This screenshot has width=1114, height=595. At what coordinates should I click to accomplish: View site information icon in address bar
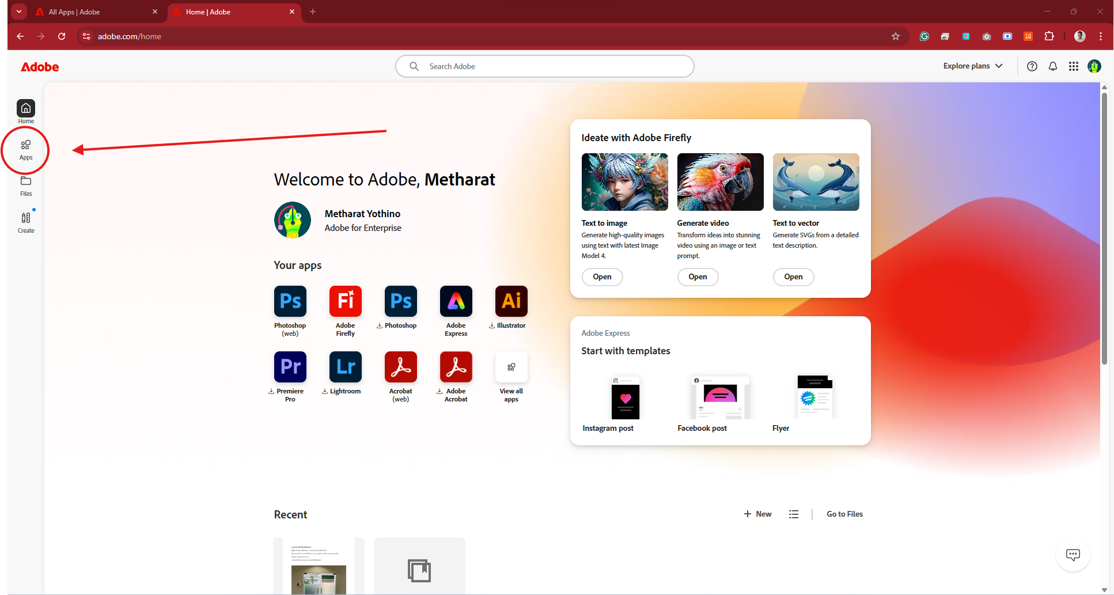(x=86, y=36)
